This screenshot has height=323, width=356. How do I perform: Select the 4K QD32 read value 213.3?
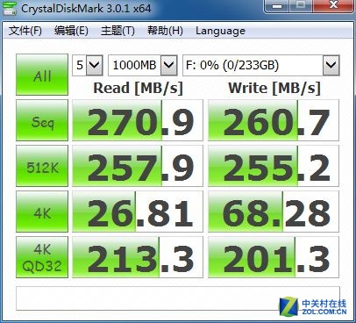[x=138, y=257]
